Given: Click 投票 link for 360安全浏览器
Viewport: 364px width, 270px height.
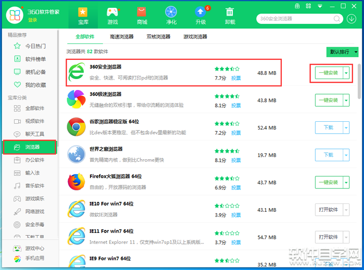Looking at the screenshot, I should tap(236, 78).
